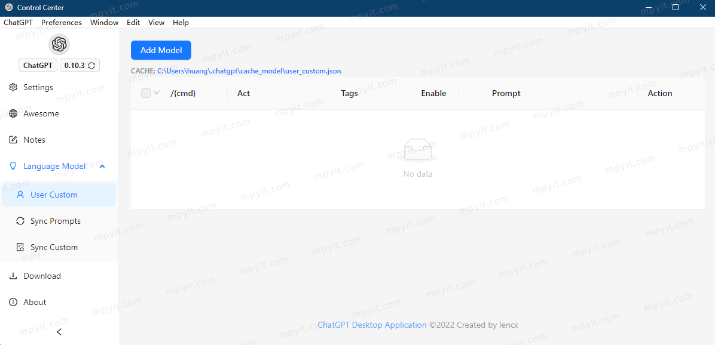Image resolution: width=715 pixels, height=345 pixels.
Task: Open the Window menu
Action: click(x=105, y=22)
